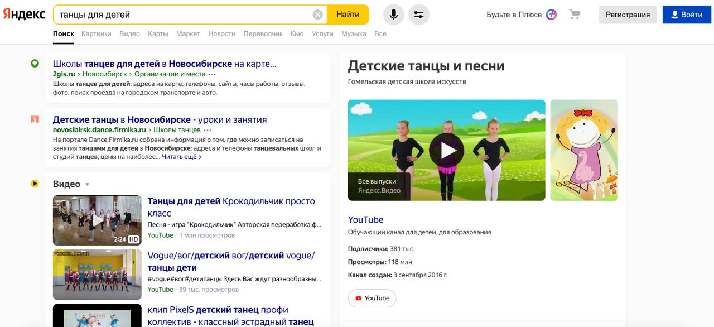This screenshot has height=327, width=714.
Task: Clear the search field with X icon
Action: point(318,15)
